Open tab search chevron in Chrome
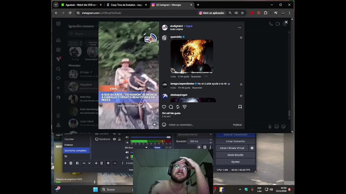346x194 pixels. 56,5
